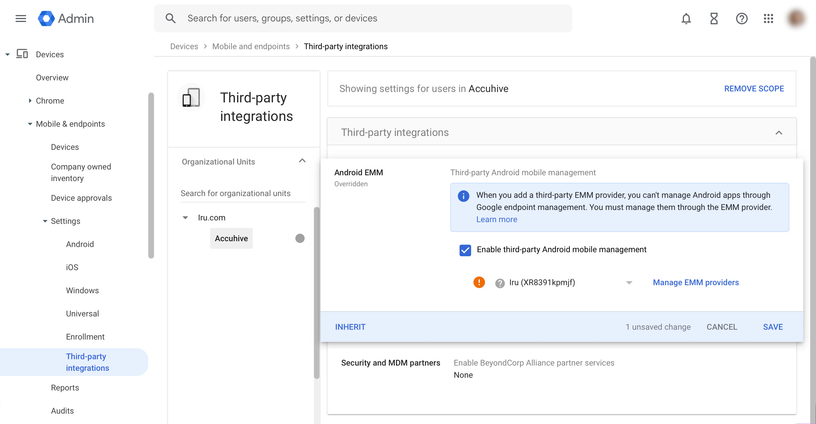Image resolution: width=816 pixels, height=424 pixels.
Task: Click the profile avatar
Action: [x=796, y=18]
